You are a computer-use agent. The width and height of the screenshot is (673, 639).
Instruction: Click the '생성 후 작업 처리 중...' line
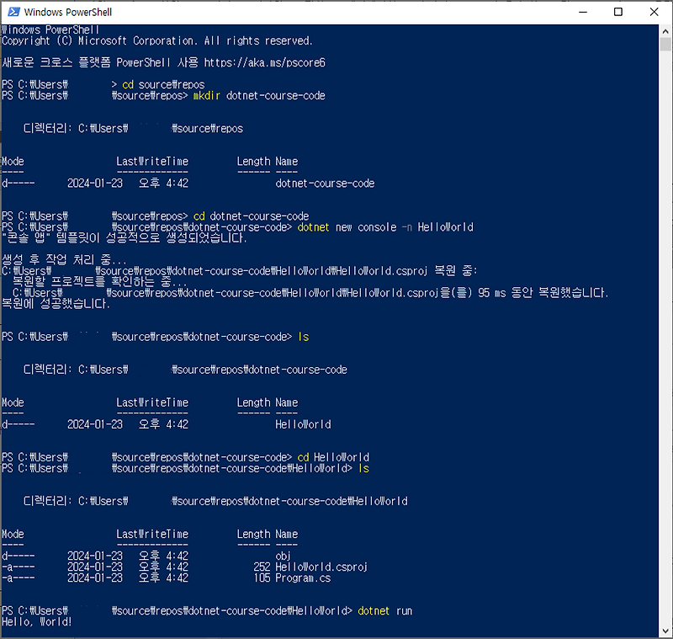(65, 260)
